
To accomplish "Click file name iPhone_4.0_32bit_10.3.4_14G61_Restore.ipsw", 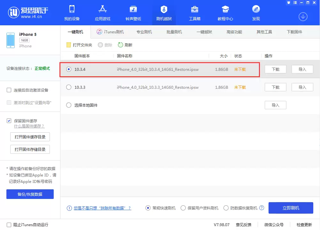I will [158, 69].
